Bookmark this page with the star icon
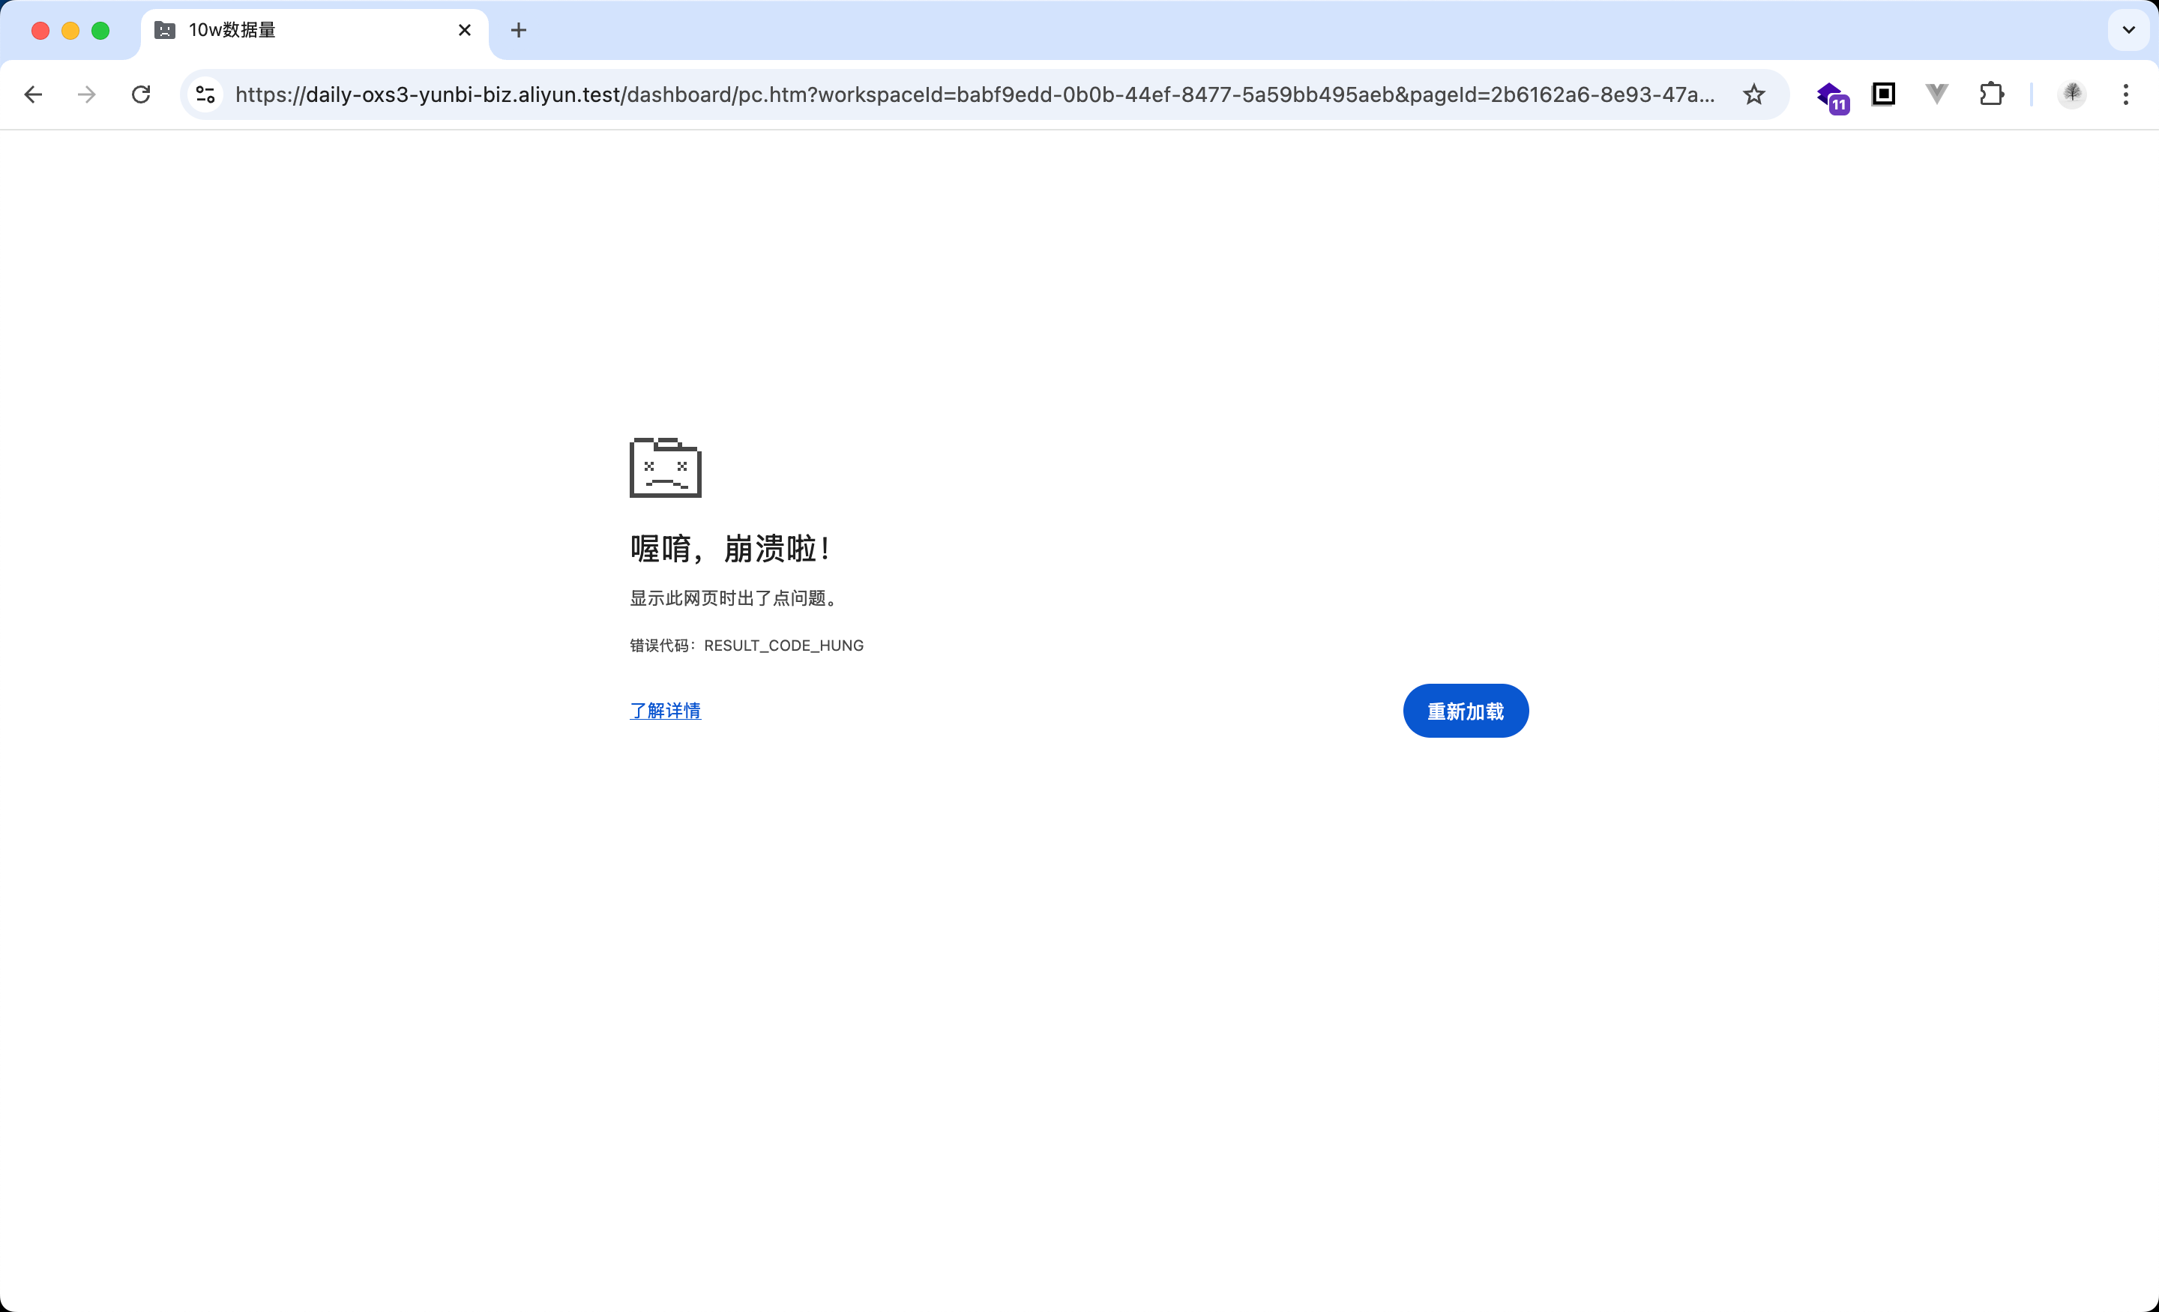 tap(1753, 94)
